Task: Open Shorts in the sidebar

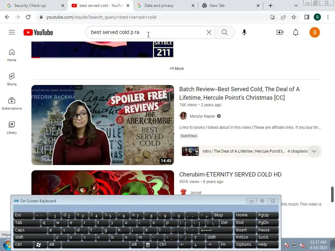Action: click(x=12, y=79)
